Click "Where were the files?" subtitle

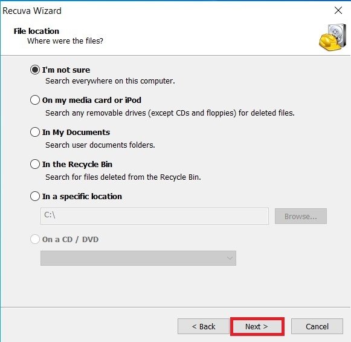65,41
